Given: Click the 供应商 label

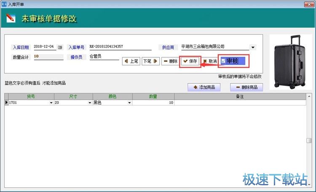Looking at the screenshot, I should [168, 47].
